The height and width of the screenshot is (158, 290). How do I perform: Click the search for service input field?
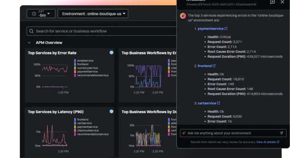tap(101, 31)
